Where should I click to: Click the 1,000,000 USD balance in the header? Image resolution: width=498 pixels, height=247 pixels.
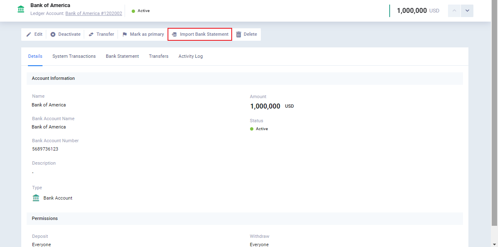pyautogui.click(x=418, y=11)
